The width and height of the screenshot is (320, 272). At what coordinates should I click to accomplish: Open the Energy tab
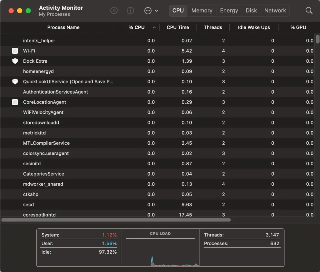(229, 10)
